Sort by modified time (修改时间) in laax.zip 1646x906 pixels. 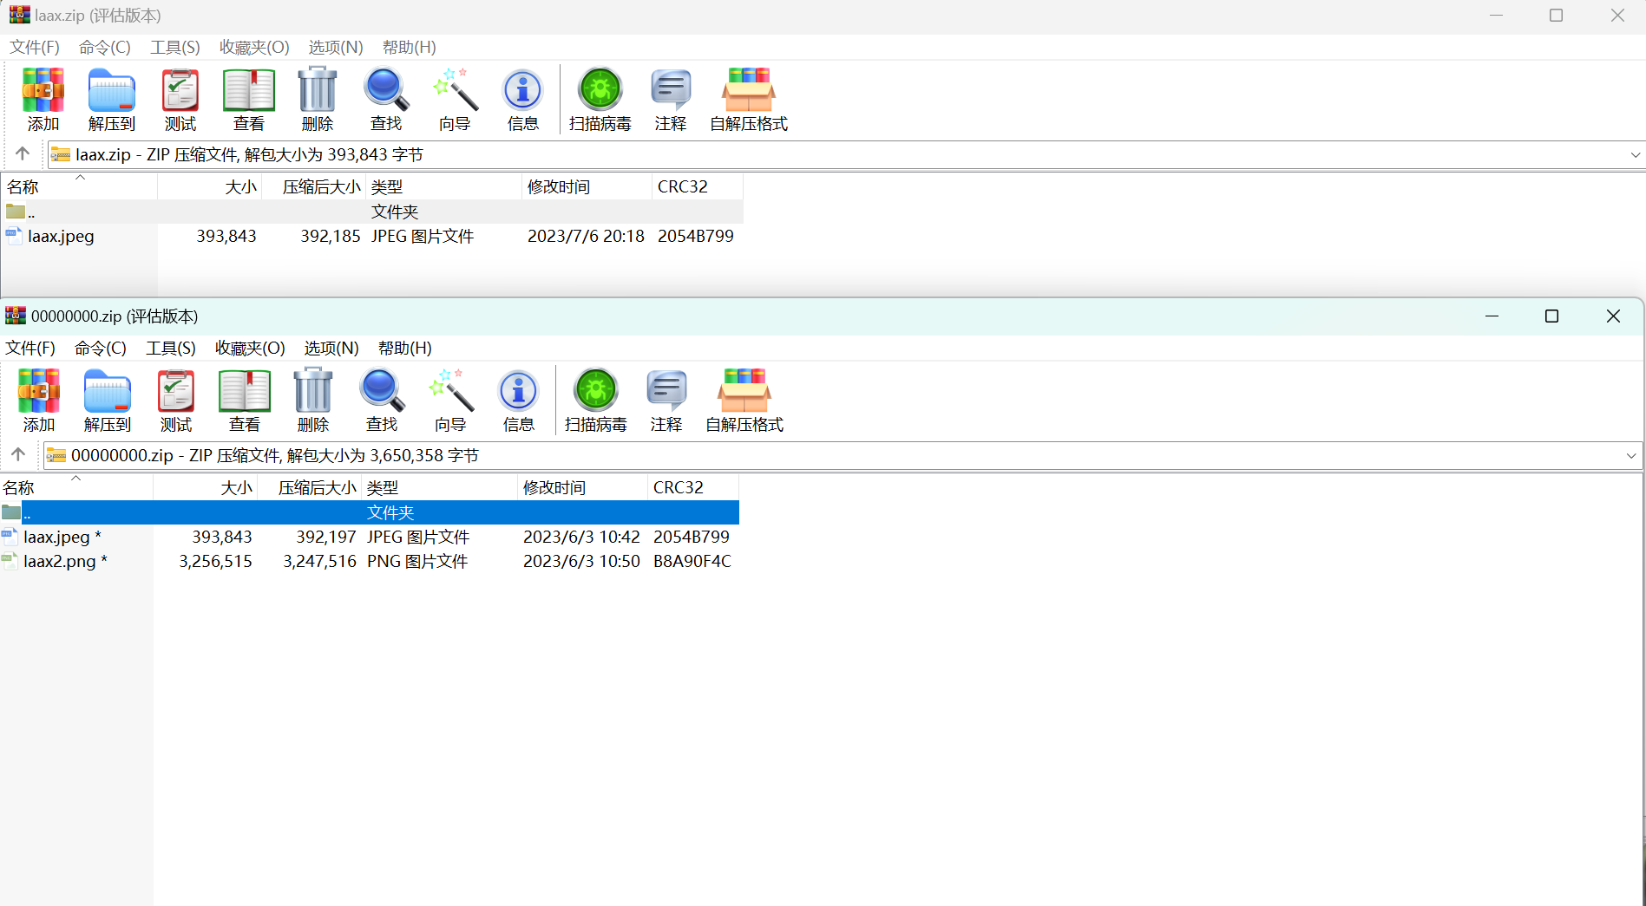(x=585, y=187)
